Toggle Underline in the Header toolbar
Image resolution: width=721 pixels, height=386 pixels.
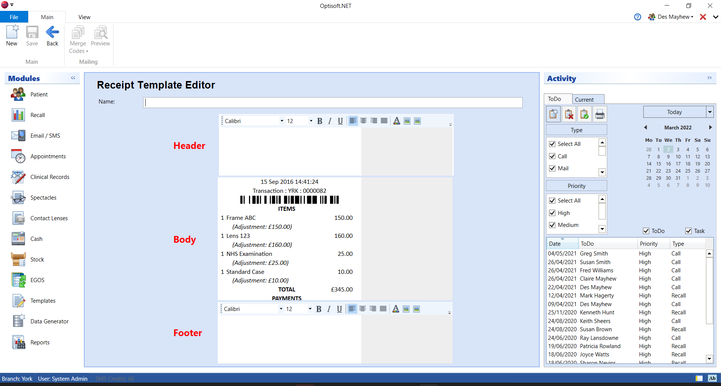click(x=340, y=121)
